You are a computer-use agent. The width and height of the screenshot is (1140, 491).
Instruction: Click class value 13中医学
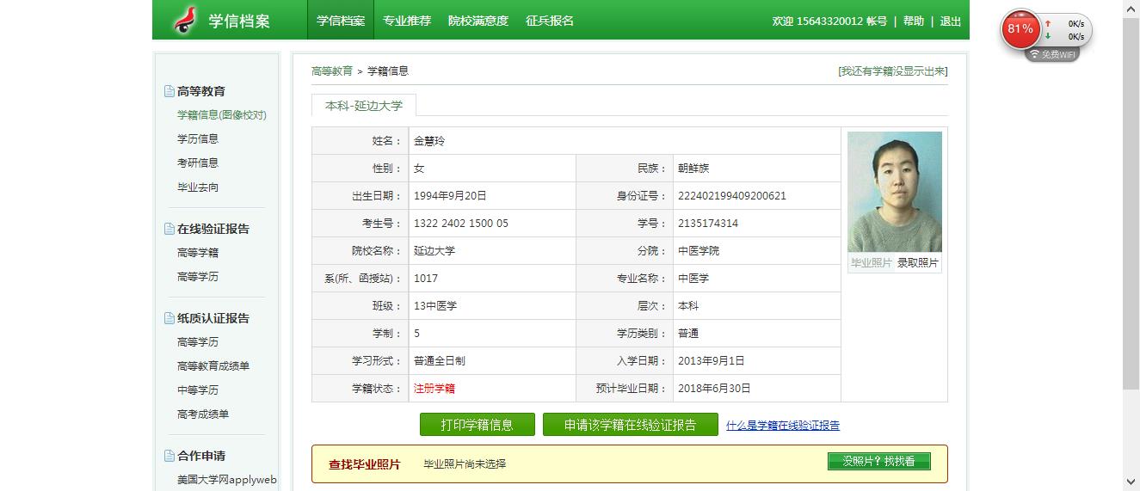(435, 306)
